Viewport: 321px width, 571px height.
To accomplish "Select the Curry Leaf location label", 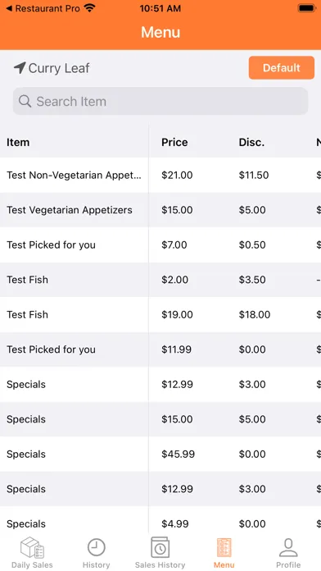I will [59, 68].
